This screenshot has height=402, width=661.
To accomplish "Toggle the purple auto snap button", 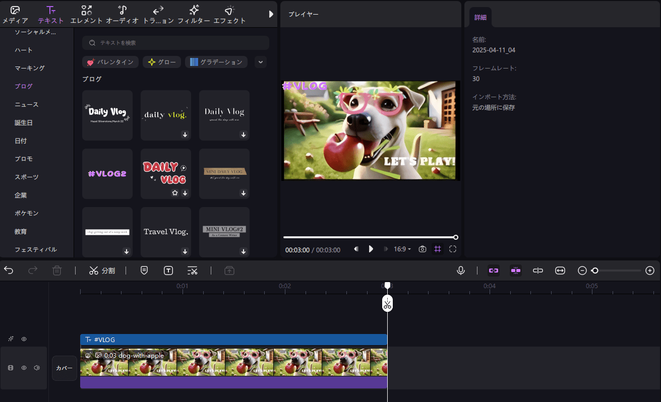I will pyautogui.click(x=515, y=271).
